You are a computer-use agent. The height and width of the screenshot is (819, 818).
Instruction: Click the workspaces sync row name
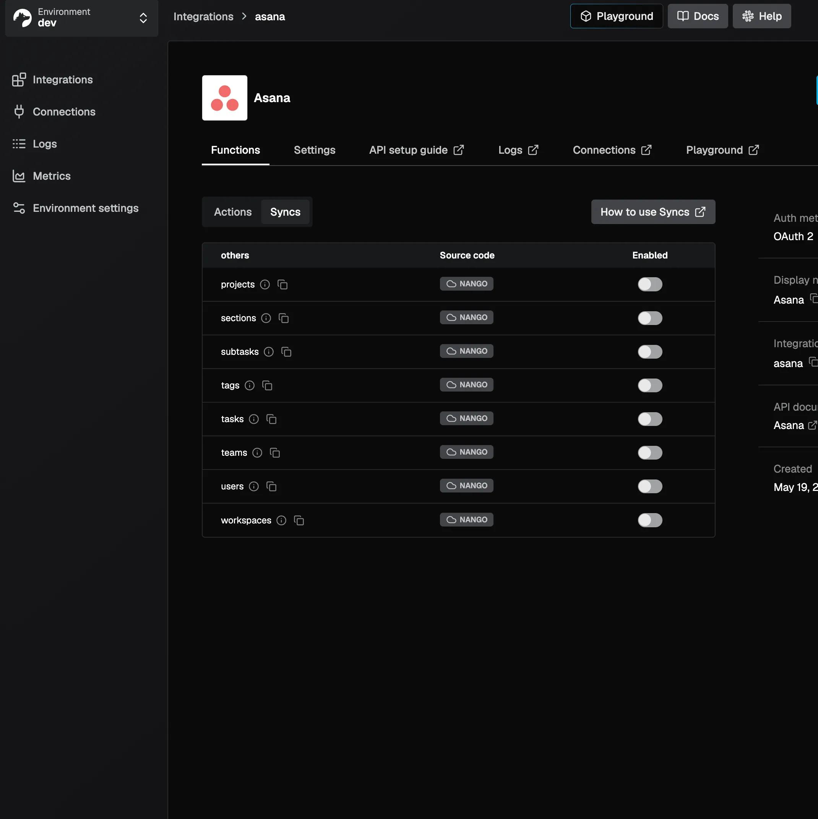pyautogui.click(x=246, y=520)
